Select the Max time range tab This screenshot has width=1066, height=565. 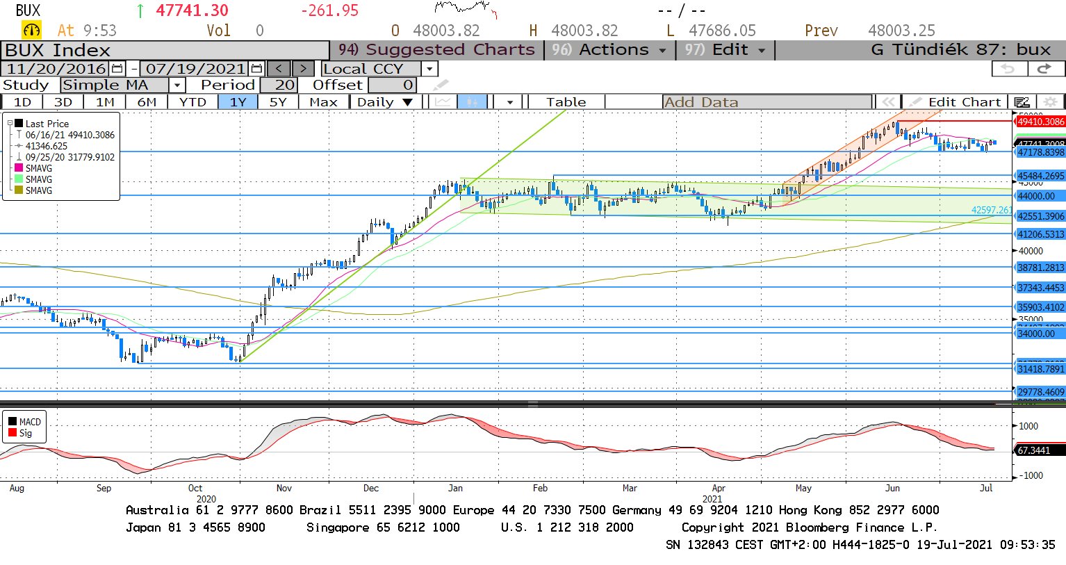[x=323, y=102]
